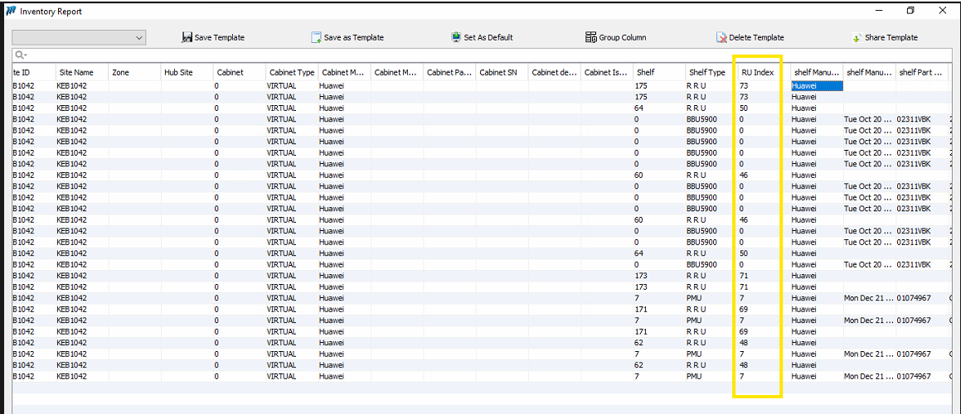Click the Set As Default monitor icon
Screen dimensions: 961x414
[456, 37]
